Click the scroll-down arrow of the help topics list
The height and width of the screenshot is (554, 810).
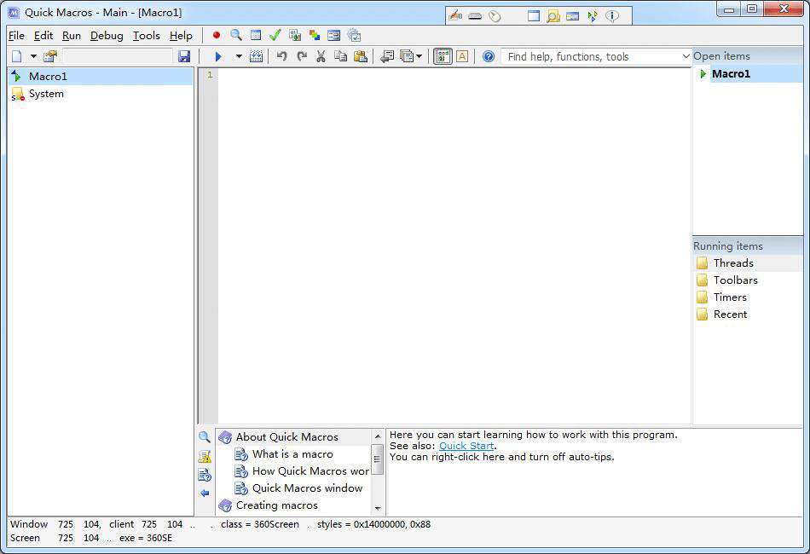[x=378, y=510]
